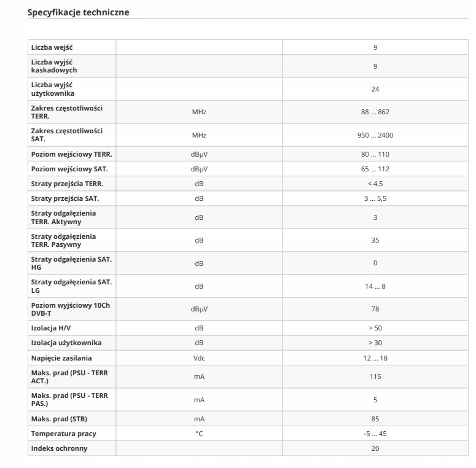The width and height of the screenshot is (476, 468).
Task: Click the '950 ... 2400' SAT range
Action: [375, 135]
